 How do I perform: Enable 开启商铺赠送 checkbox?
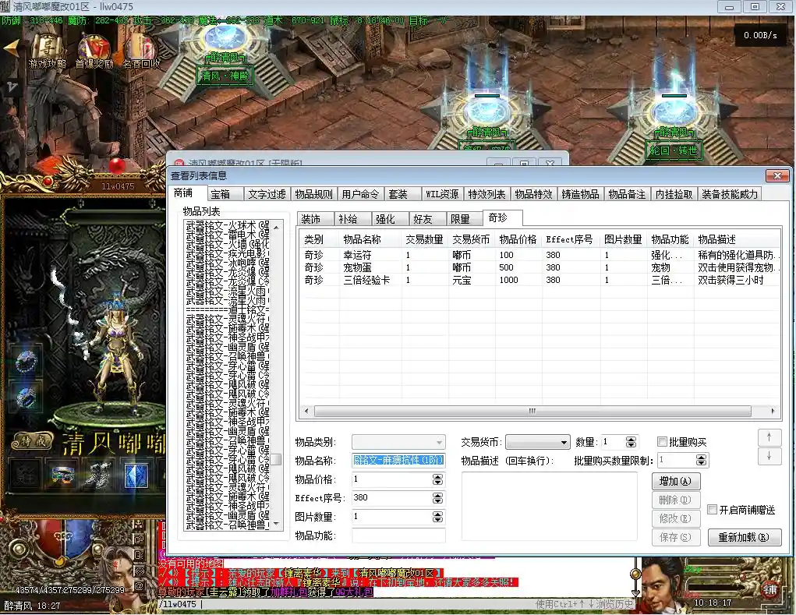click(713, 510)
